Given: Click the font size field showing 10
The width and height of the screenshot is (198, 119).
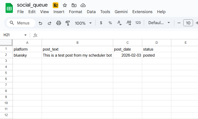Looking at the screenshot, I should pos(188,23).
